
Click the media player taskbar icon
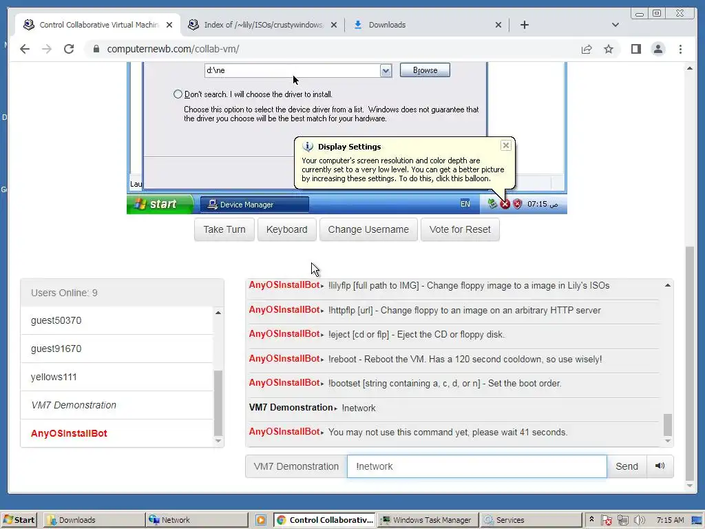pos(261,520)
